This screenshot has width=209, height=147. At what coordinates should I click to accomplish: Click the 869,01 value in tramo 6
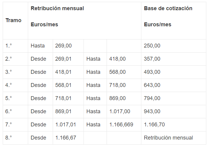pyautogui.click(x=63, y=111)
